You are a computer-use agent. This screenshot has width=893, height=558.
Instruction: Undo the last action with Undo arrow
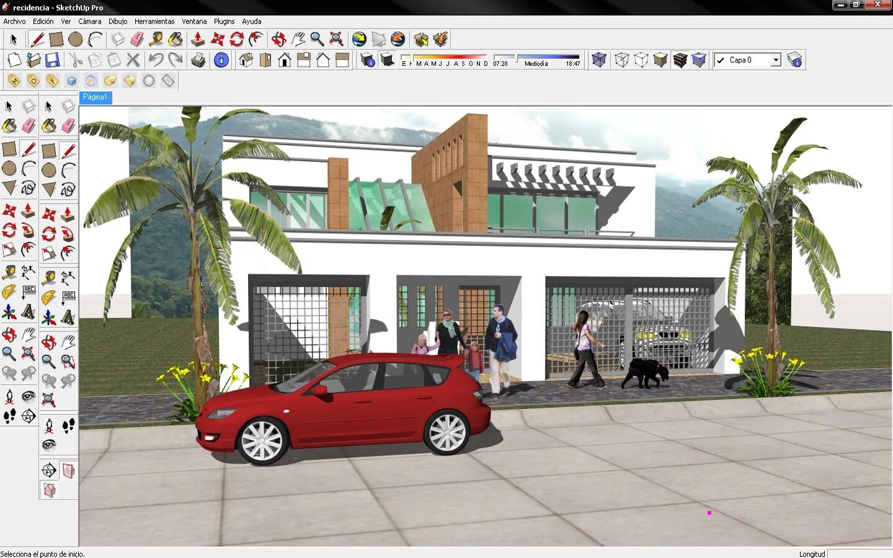click(x=156, y=60)
